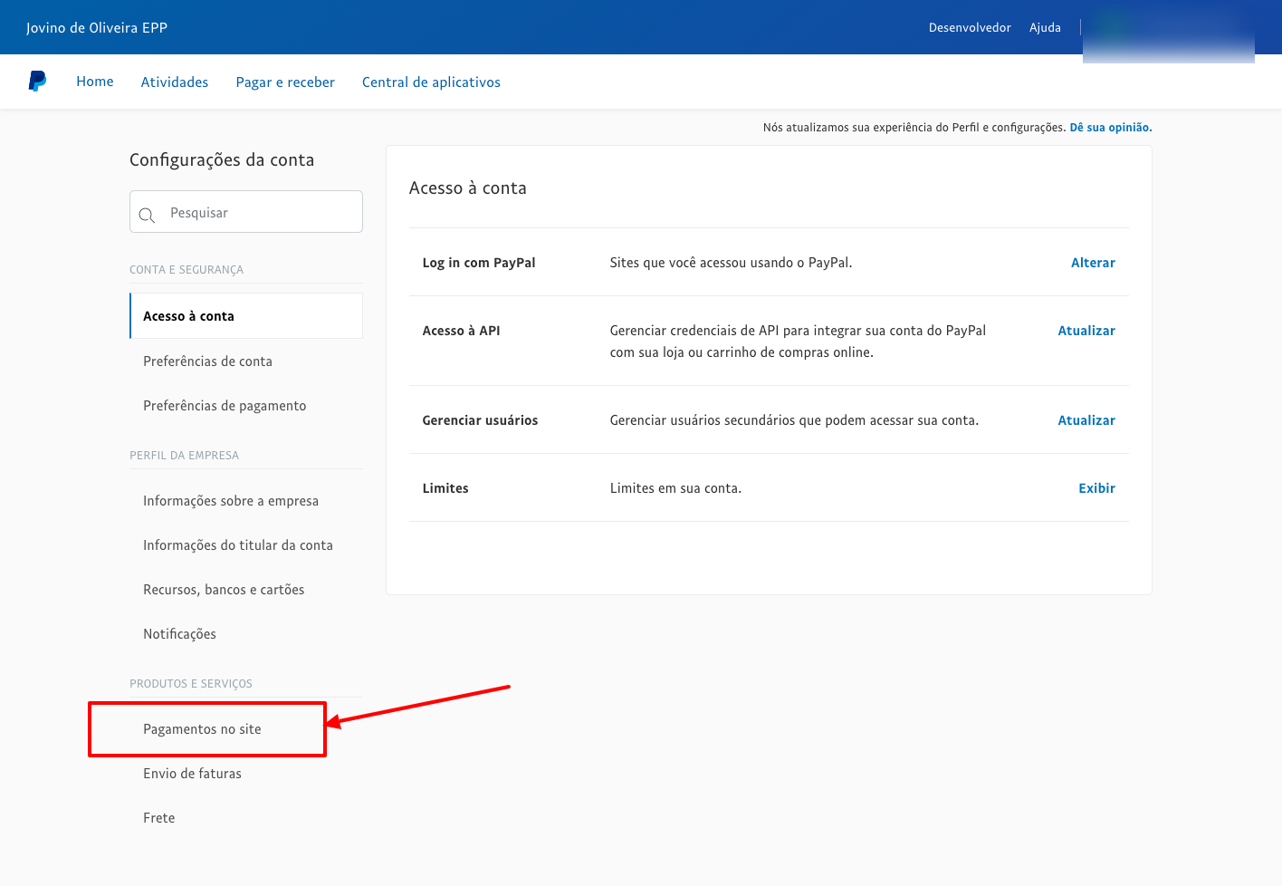Click the Desenvolvedor link
The image size is (1282, 886).
(x=970, y=28)
